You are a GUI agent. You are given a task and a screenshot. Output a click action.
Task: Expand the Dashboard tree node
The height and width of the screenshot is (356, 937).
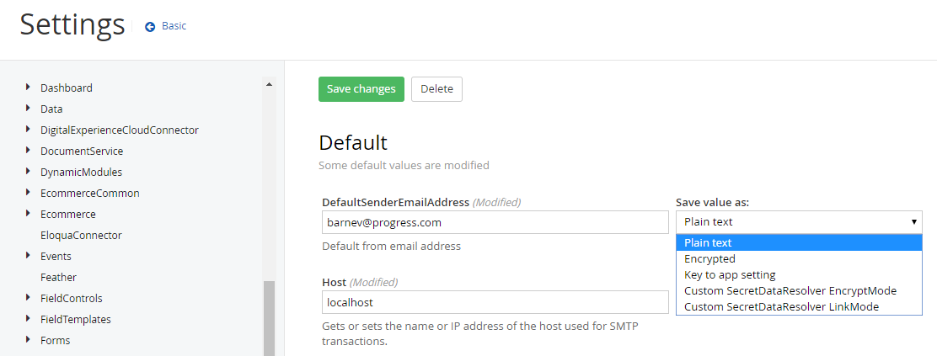pyautogui.click(x=29, y=87)
